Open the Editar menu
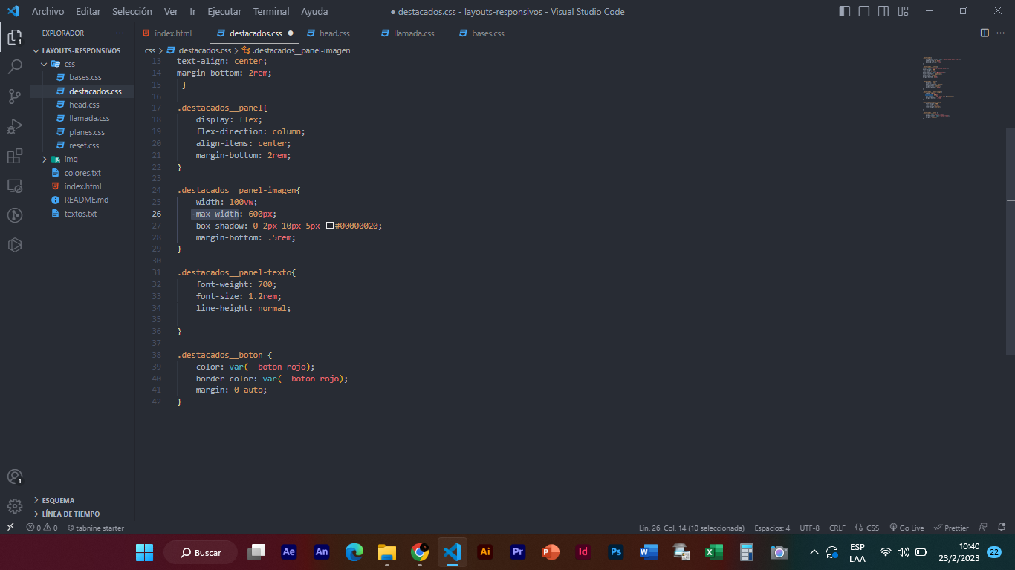This screenshot has height=570, width=1015. pos(88,11)
